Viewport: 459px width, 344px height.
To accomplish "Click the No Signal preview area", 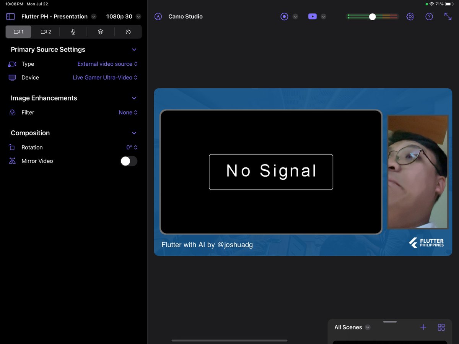I will [x=271, y=172].
